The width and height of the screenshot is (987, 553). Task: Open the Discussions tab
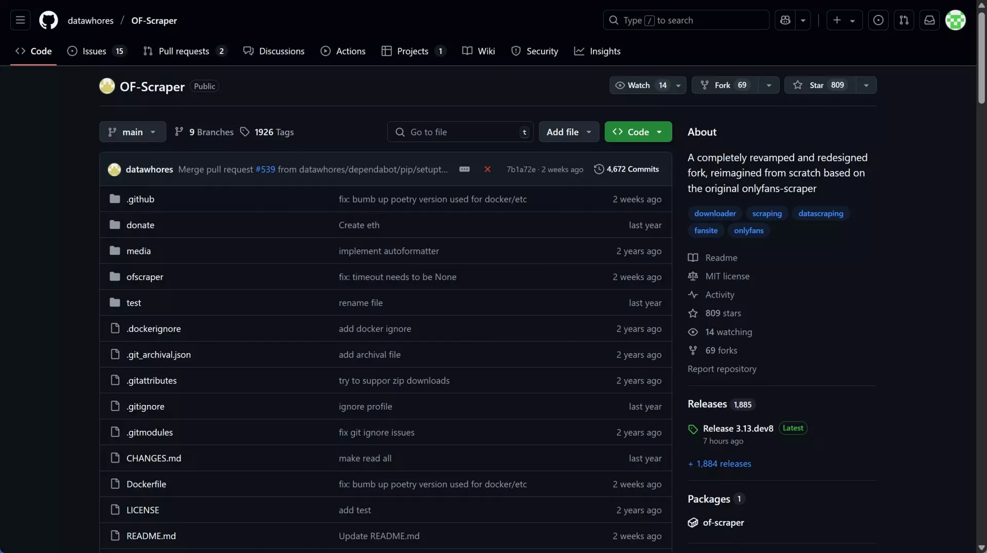click(x=274, y=51)
